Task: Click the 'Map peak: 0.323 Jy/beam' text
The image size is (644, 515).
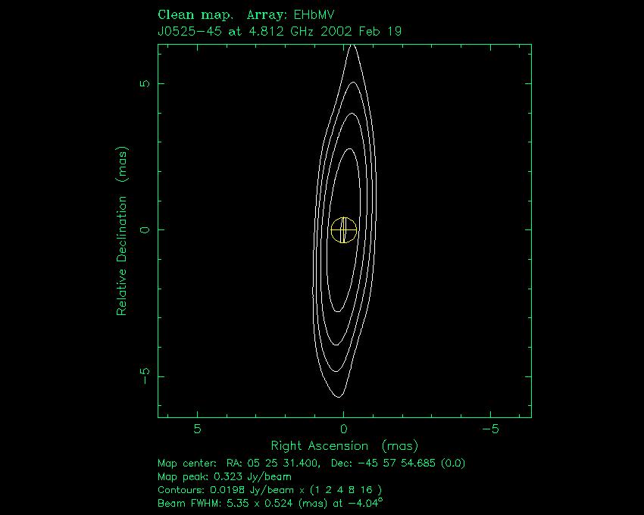Action: click(225, 477)
